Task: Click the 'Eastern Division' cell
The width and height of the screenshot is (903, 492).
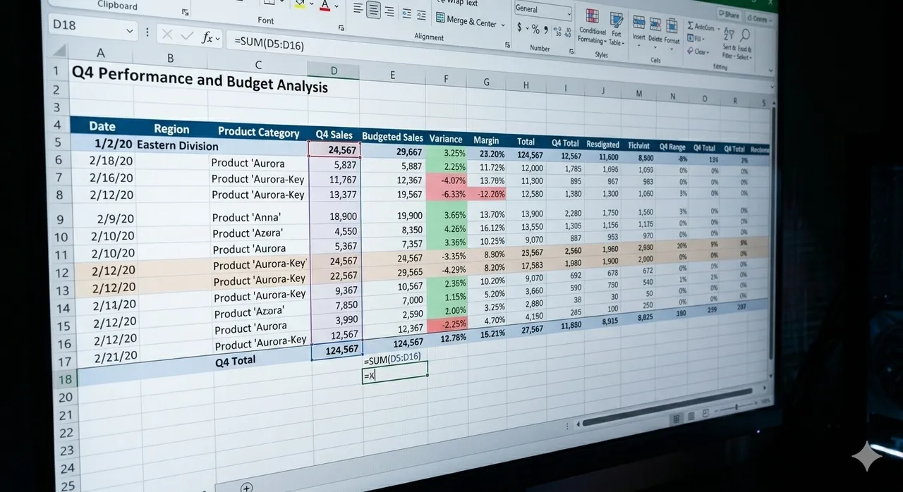Action: [x=177, y=146]
